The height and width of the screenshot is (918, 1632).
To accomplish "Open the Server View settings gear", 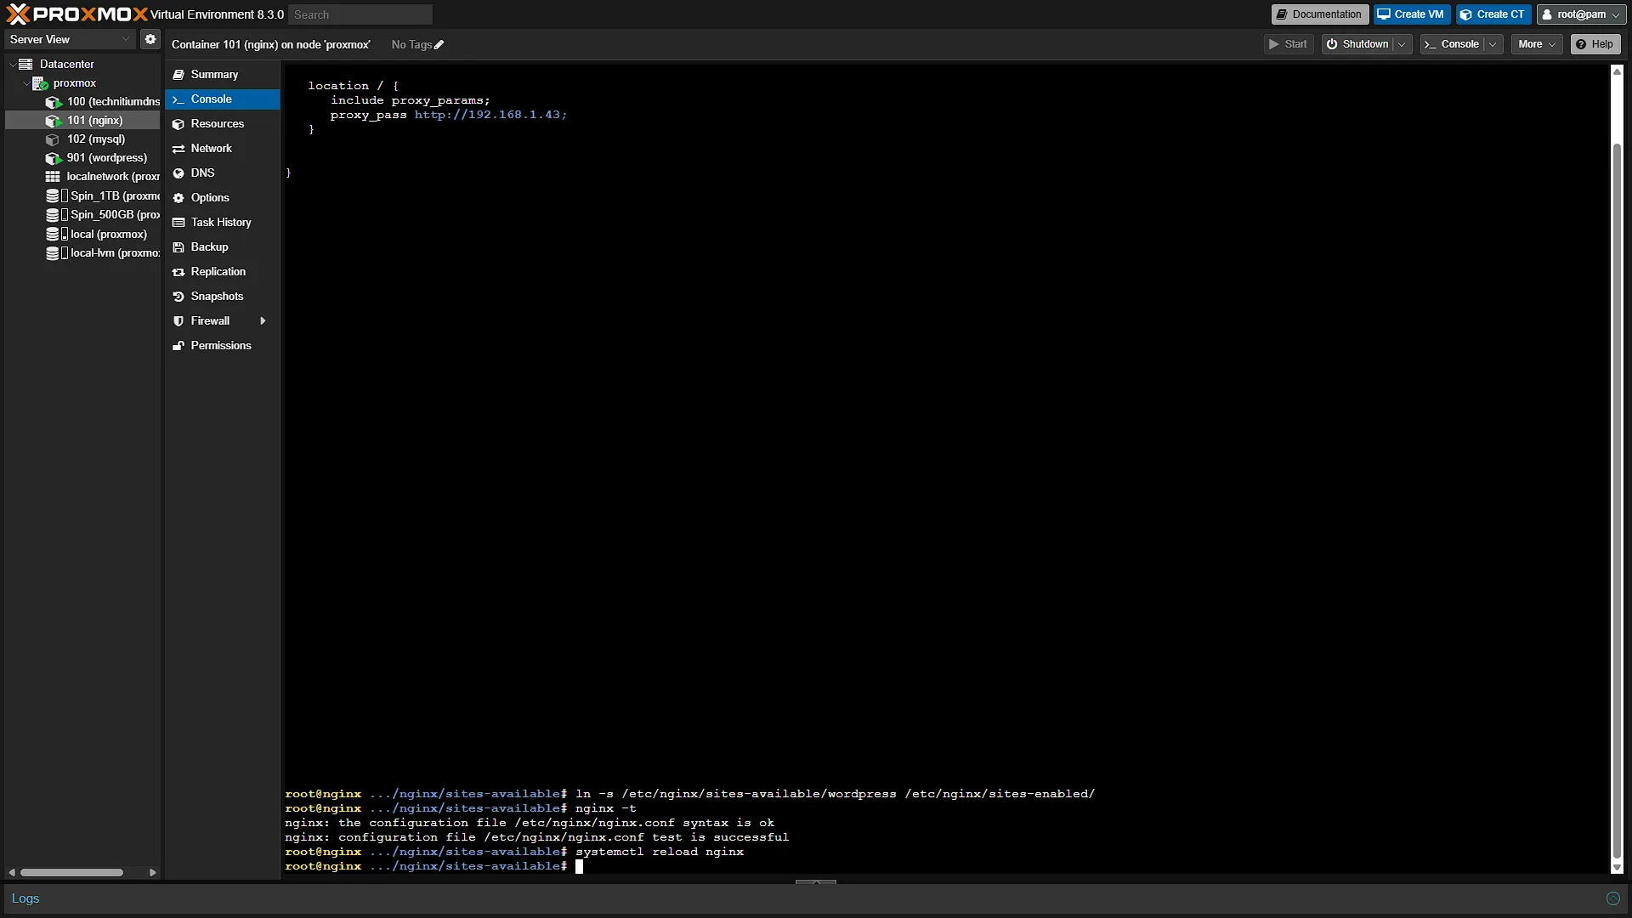I will 150,39.
